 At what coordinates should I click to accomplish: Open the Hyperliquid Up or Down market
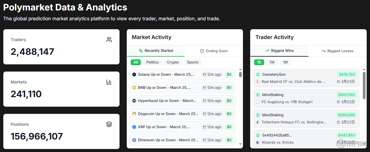(183, 101)
